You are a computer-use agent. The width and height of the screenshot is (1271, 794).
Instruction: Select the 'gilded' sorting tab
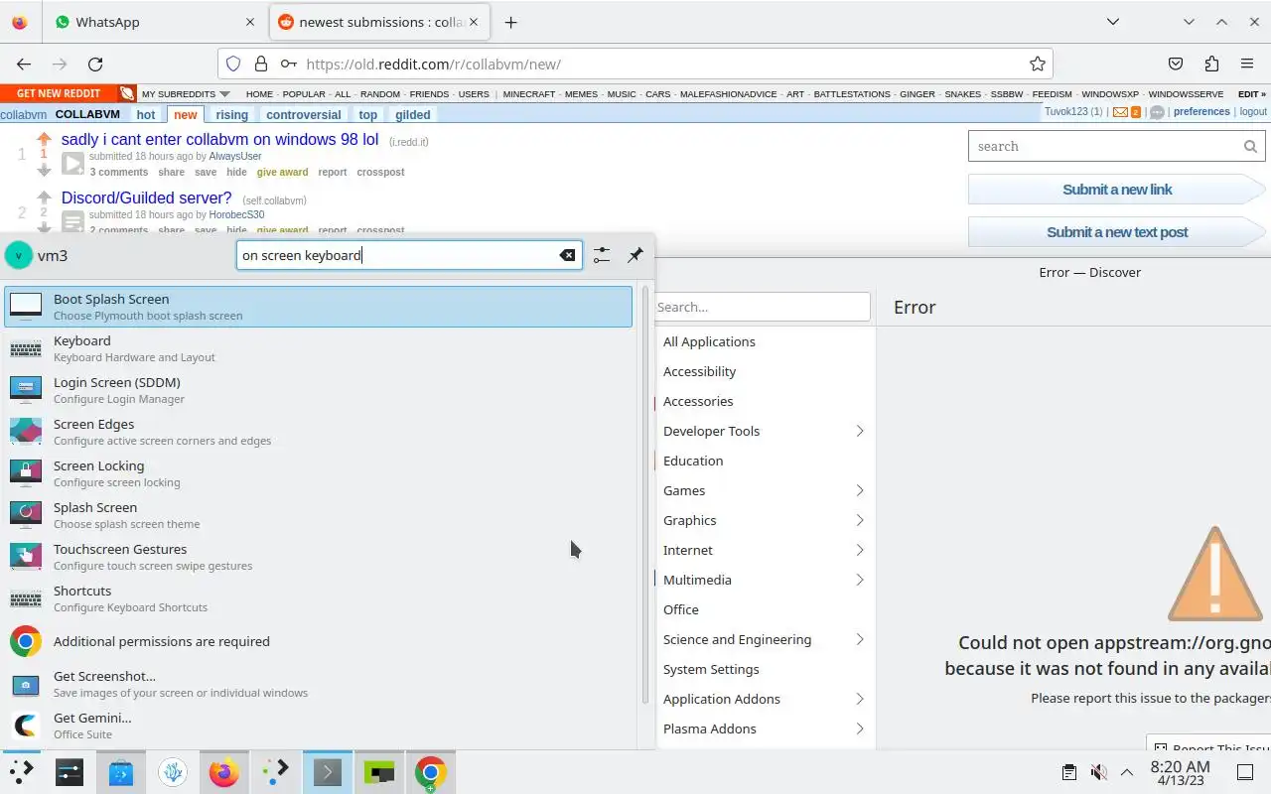pos(413,114)
